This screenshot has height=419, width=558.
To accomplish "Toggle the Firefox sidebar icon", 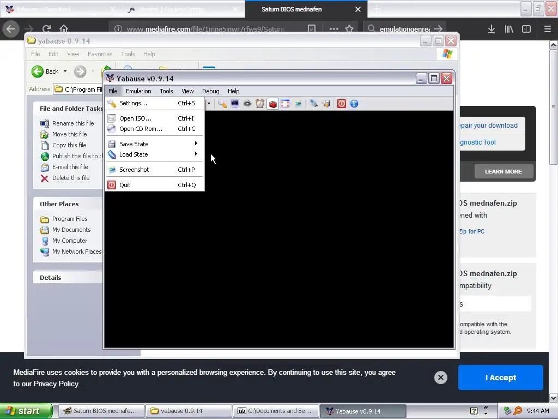I will tap(526, 29).
